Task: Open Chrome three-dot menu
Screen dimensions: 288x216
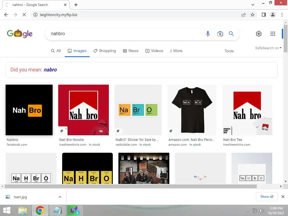Action: 282,15
